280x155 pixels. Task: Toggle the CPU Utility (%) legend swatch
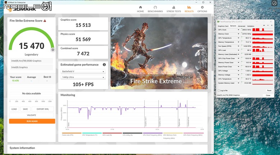click(132, 133)
